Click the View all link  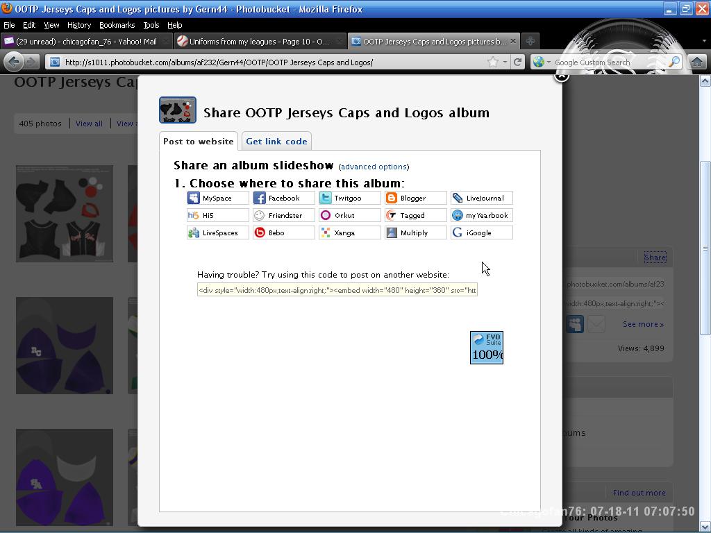(x=89, y=124)
